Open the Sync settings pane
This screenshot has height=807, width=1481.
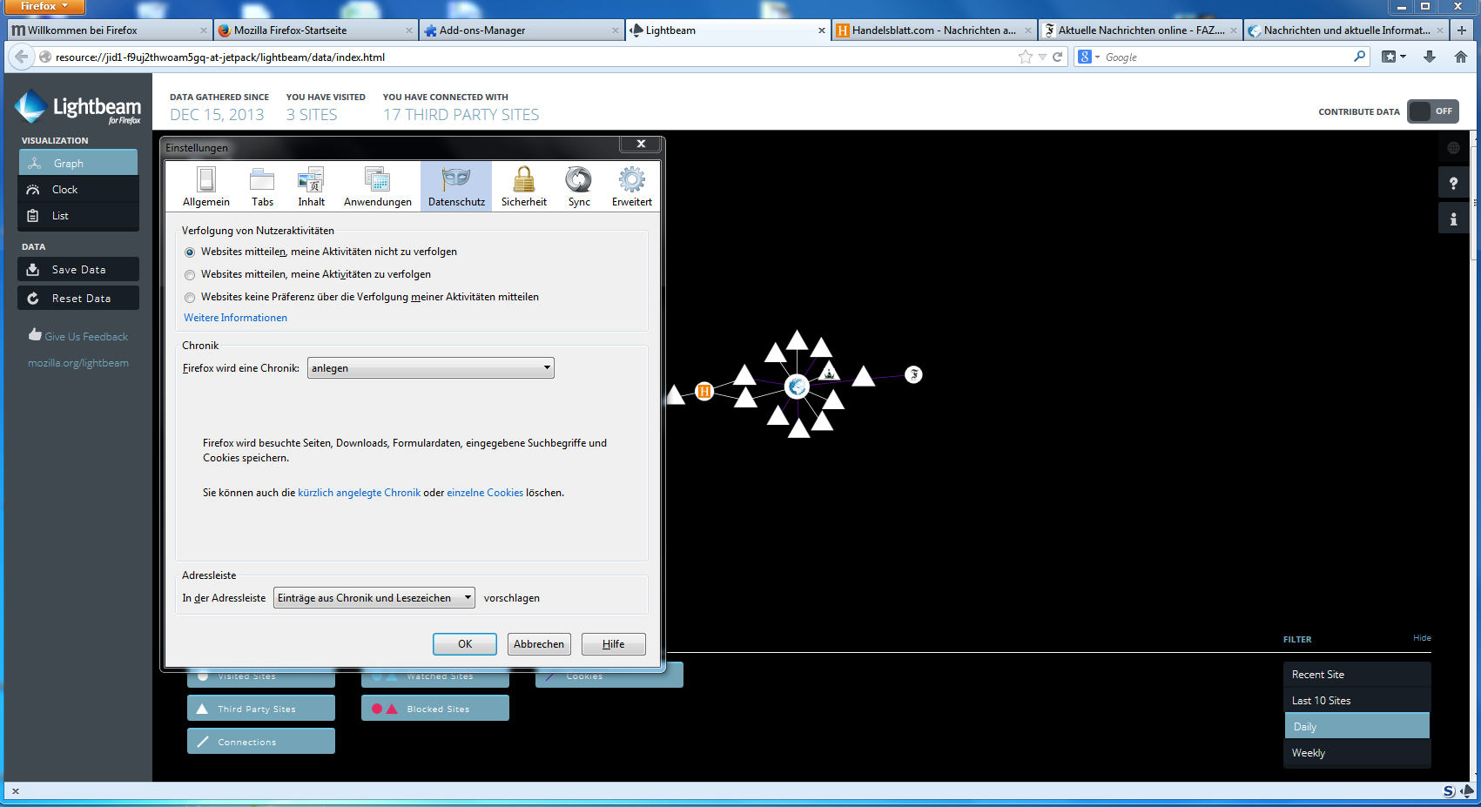(579, 186)
